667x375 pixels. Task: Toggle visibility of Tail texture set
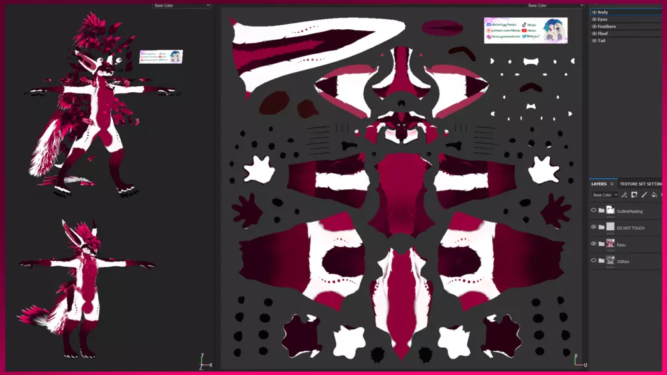click(594, 40)
